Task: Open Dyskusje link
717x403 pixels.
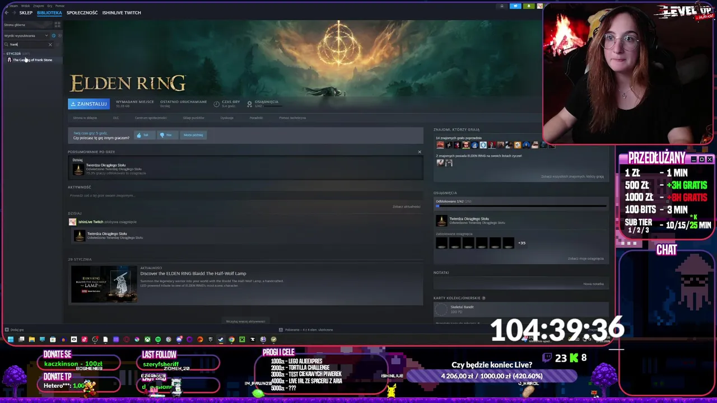Action: [x=227, y=118]
